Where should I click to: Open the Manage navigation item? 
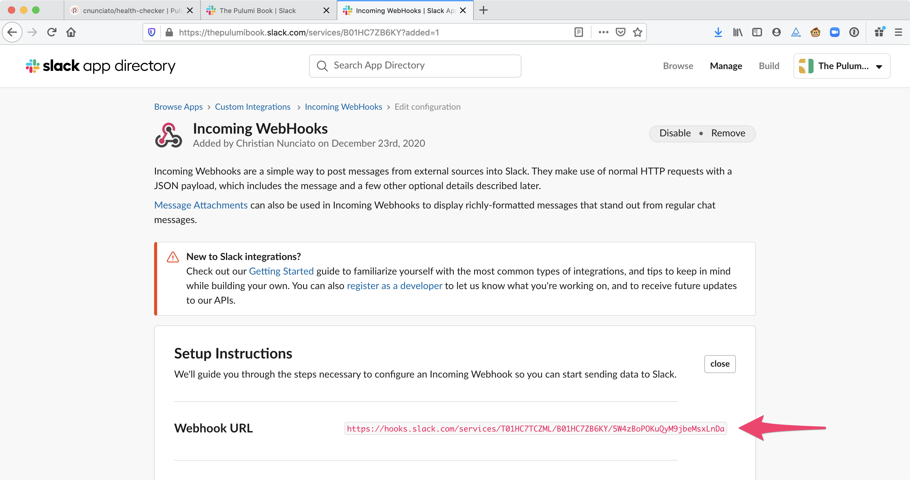click(726, 66)
